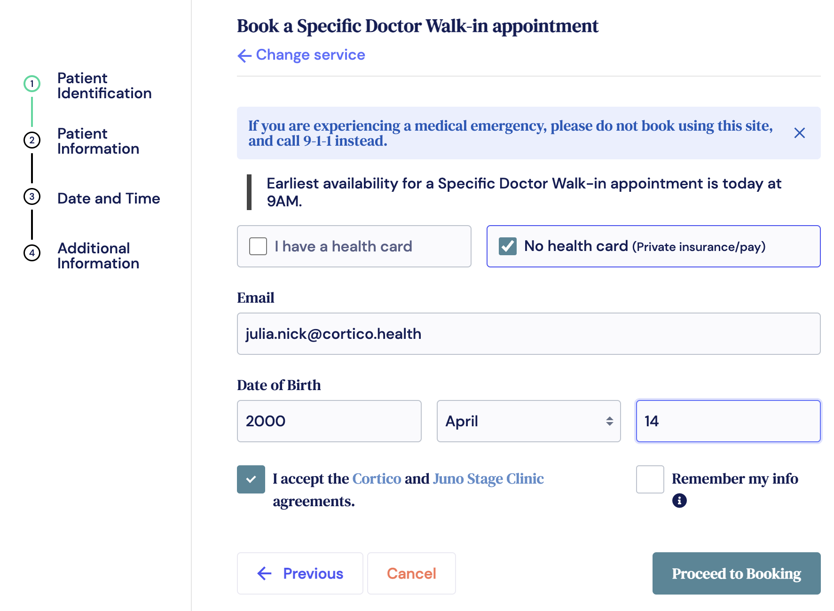Uncheck the agreements acceptance checkbox
Image resolution: width=834 pixels, height=611 pixels.
pos(251,479)
